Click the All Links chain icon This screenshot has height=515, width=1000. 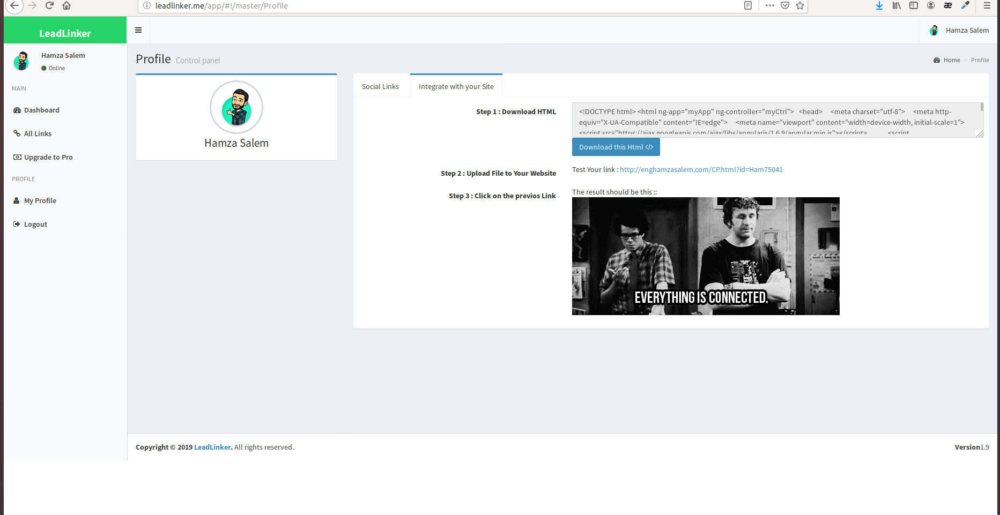tap(17, 133)
